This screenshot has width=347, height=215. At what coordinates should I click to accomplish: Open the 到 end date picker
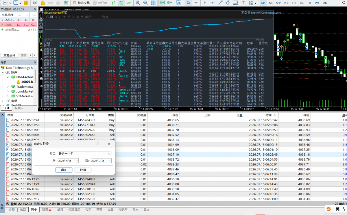click(101, 161)
